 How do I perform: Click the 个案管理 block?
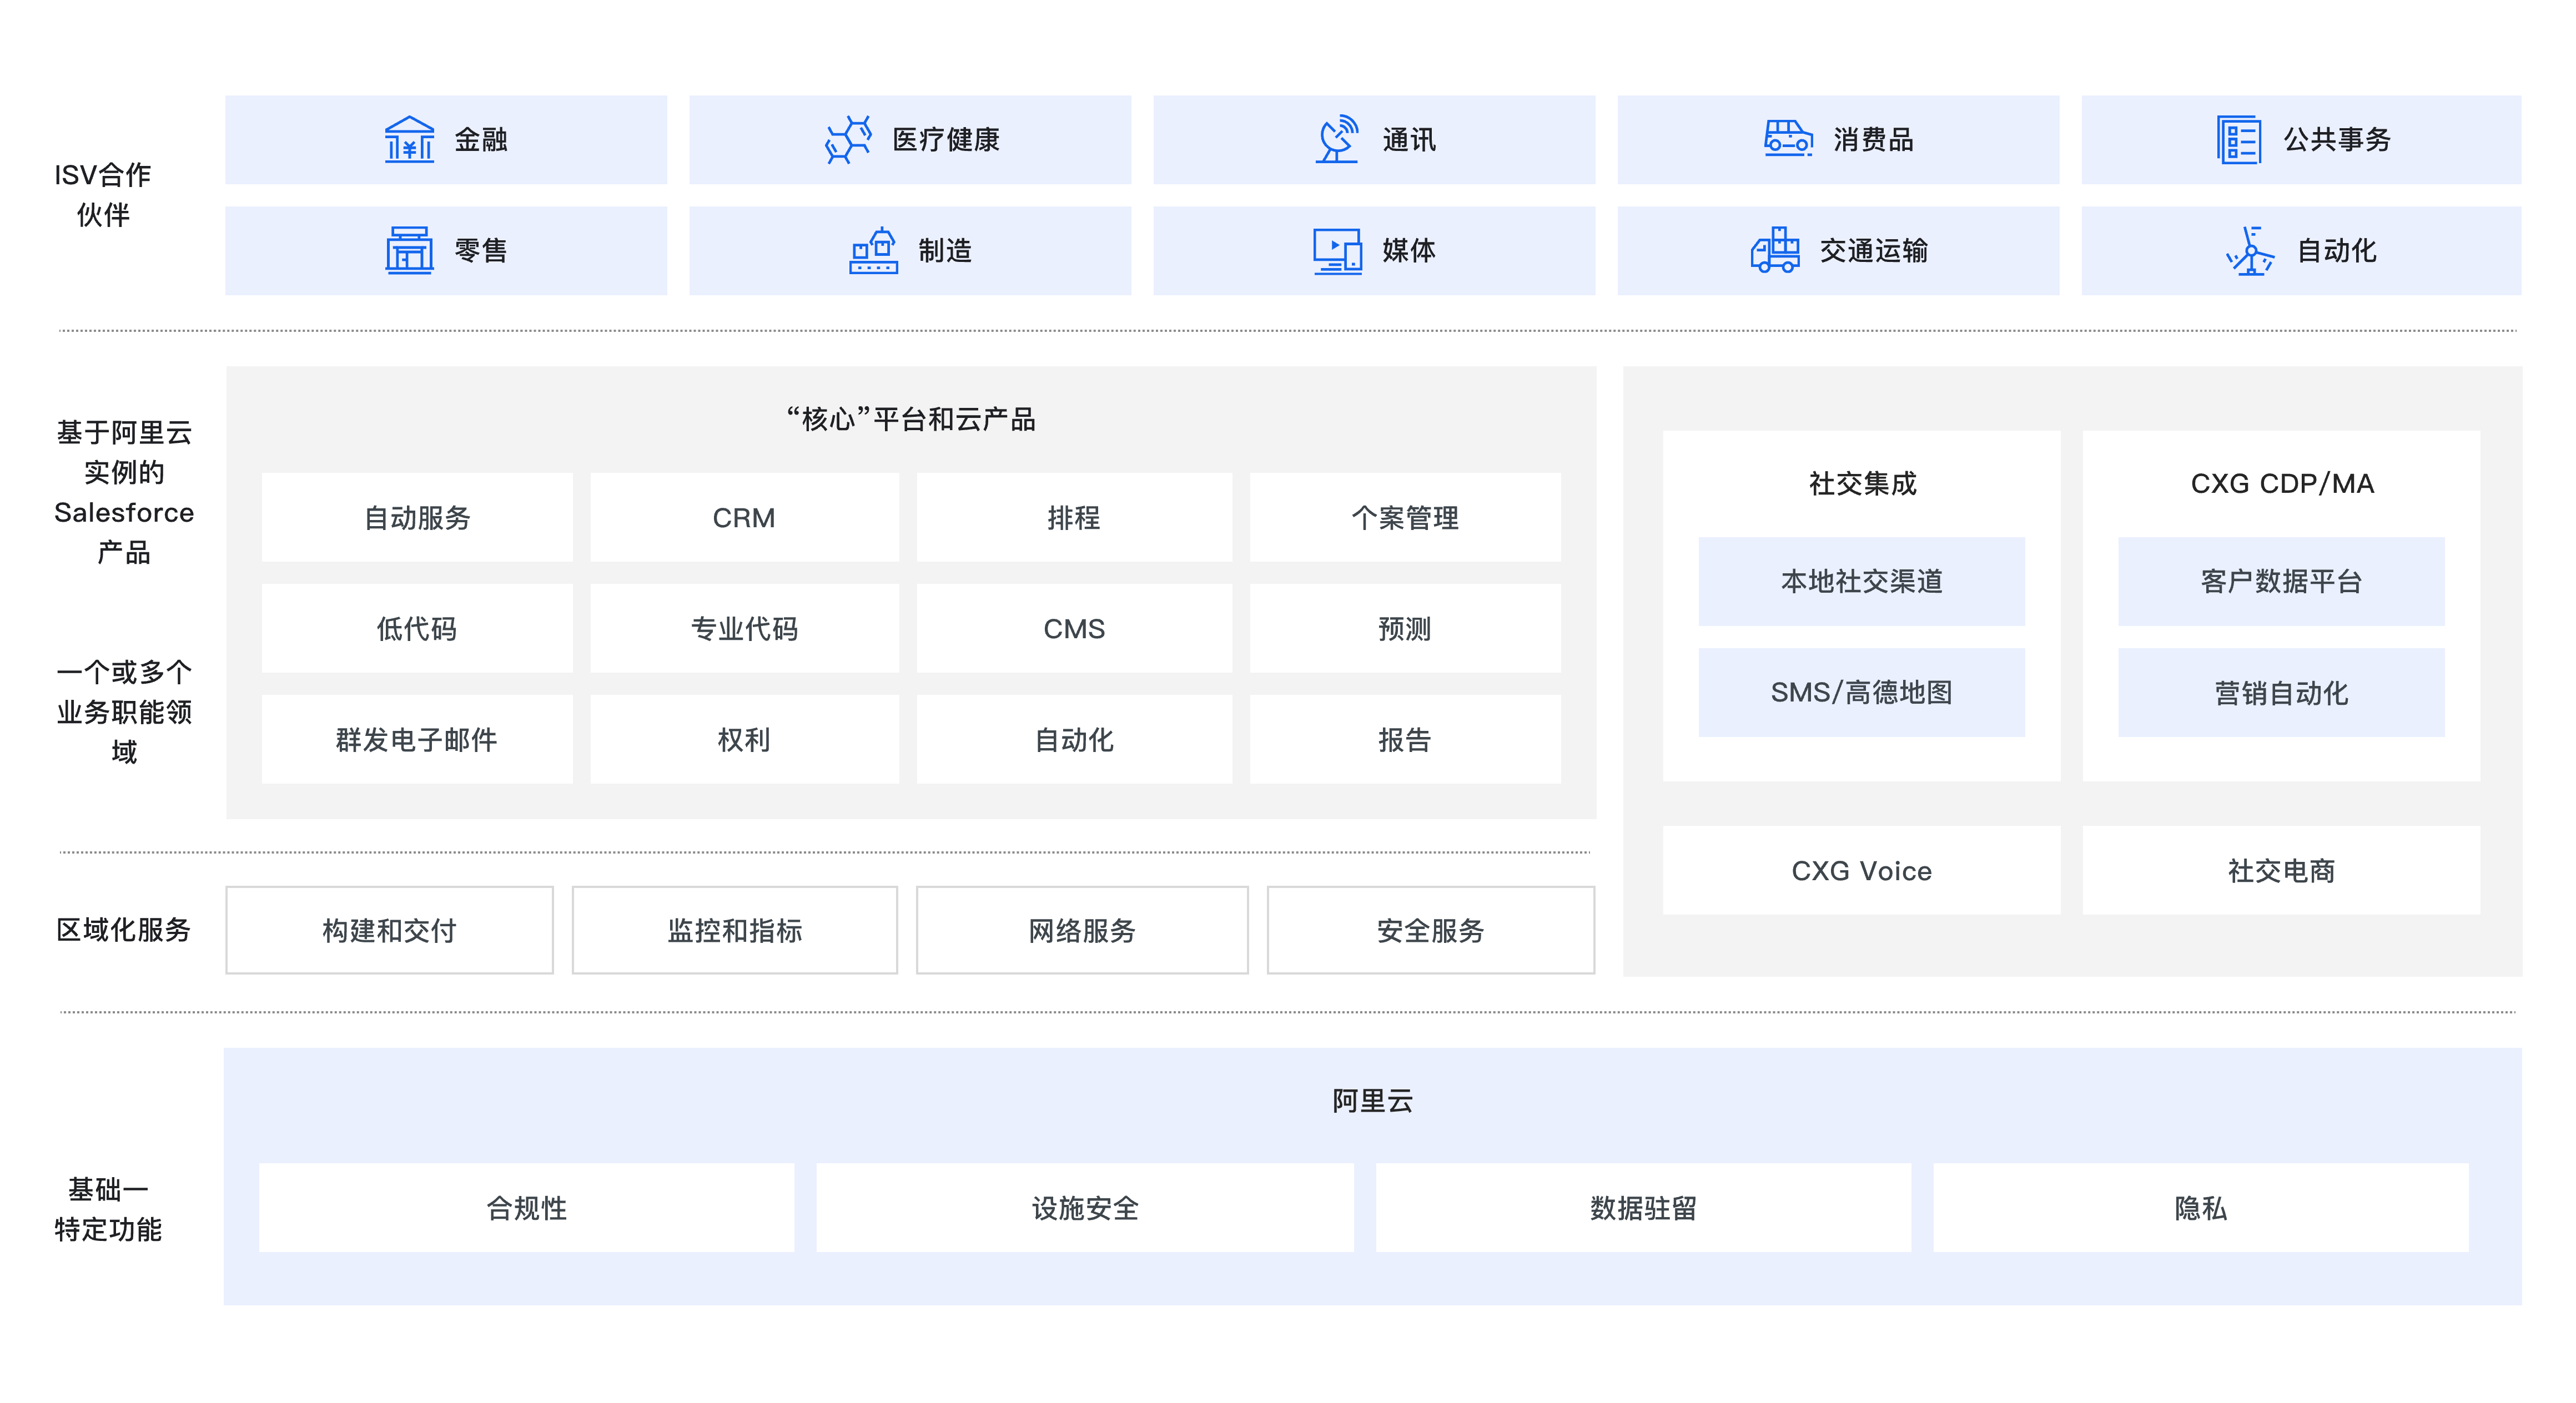click(1404, 517)
